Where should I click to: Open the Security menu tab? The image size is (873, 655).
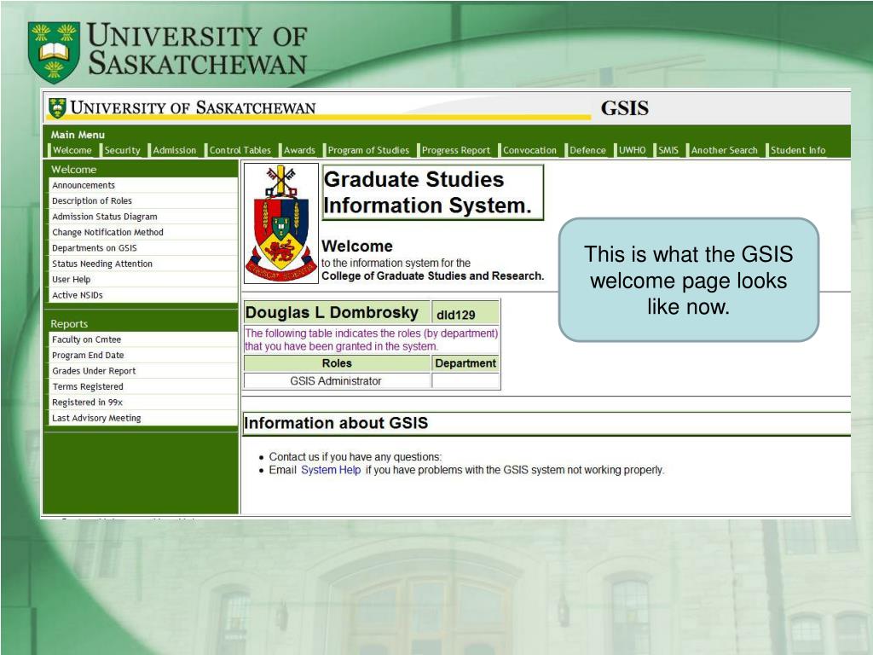123,150
